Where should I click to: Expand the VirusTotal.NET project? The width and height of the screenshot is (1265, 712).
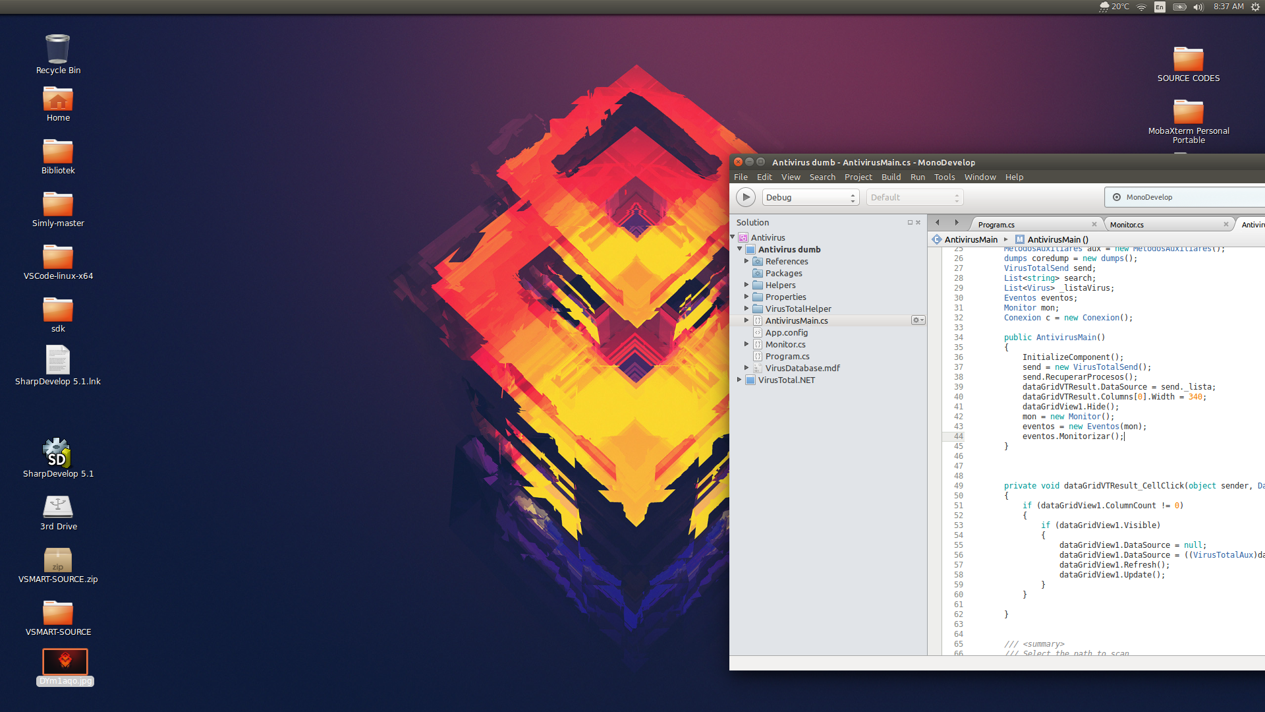[739, 380]
